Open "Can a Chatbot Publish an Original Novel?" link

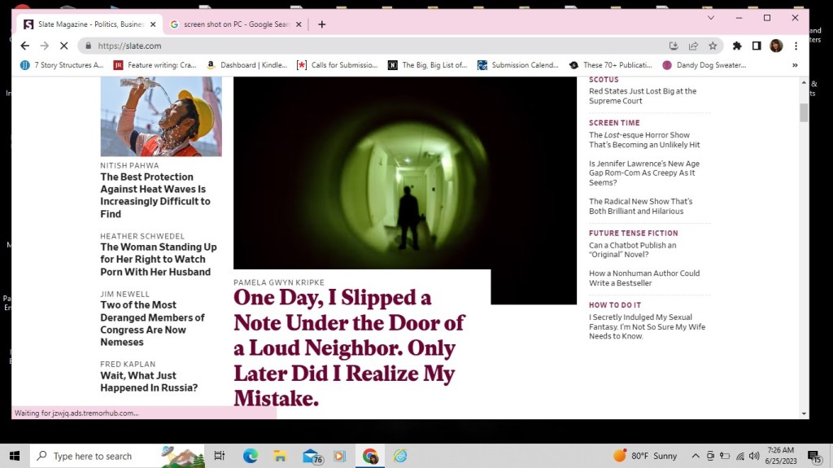(x=632, y=250)
